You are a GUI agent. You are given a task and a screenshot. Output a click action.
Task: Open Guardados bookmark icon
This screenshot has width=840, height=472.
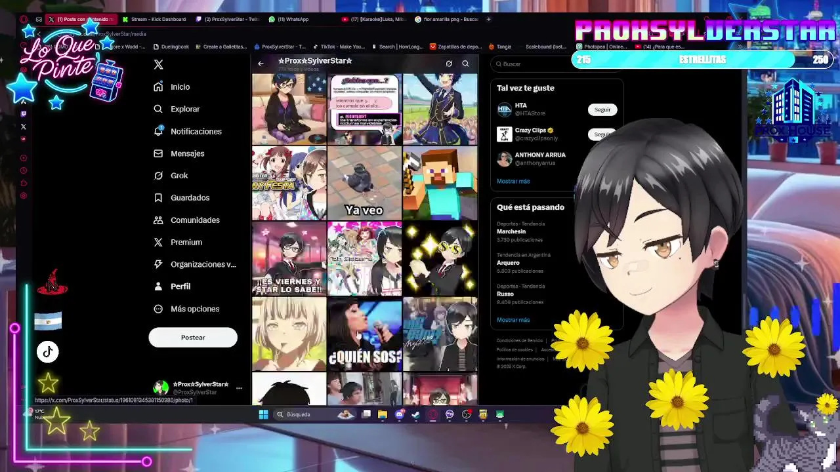(x=158, y=197)
